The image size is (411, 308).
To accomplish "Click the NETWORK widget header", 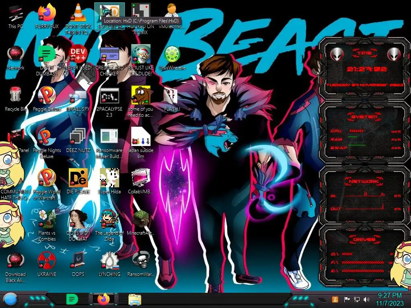I will (x=364, y=181).
